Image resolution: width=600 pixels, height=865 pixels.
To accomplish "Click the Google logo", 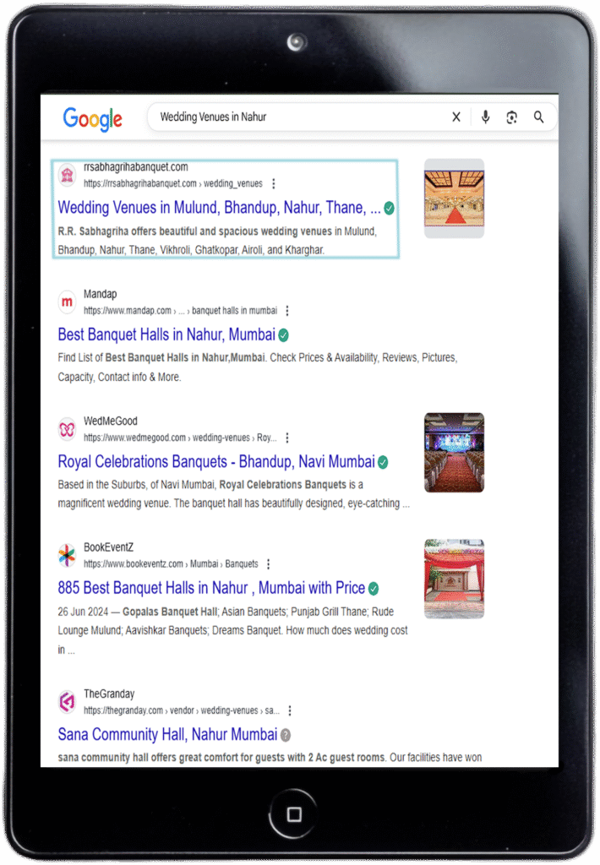I will pyautogui.click(x=92, y=118).
